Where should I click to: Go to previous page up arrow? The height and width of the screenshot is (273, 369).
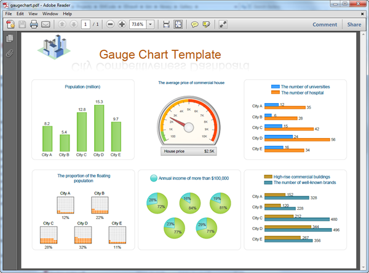62,24
